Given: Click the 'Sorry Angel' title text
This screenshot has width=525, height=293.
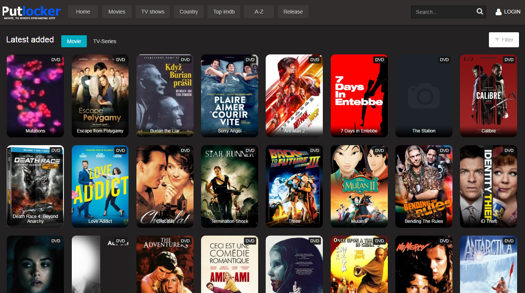Looking at the screenshot, I should click(x=230, y=131).
